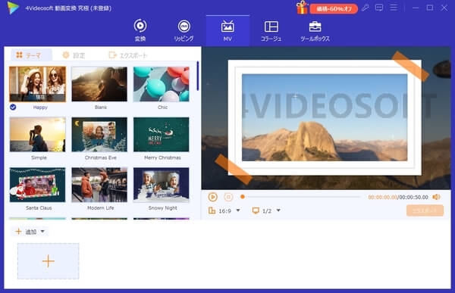Viewport: 455px width, 293px height.
Task: Click the 00:00:50.00 duration text
Action: click(413, 197)
